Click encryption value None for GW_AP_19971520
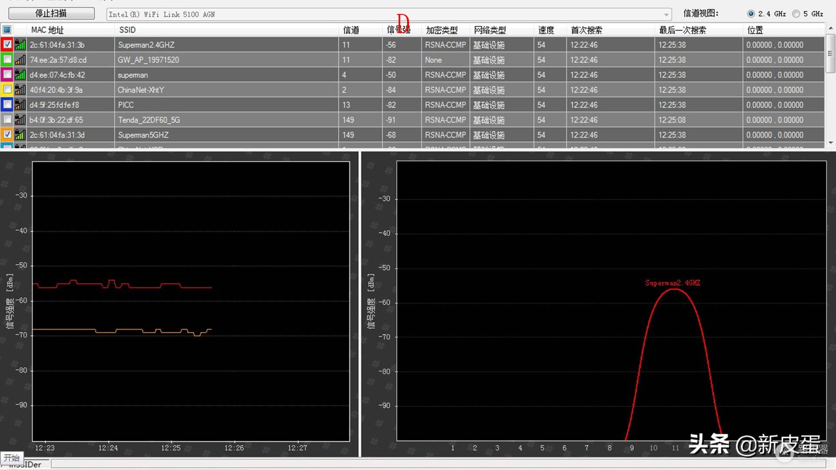Viewport: 836px width, 470px height. [433, 60]
